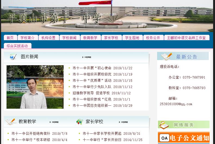Click the 办公室 phone number 0375-7667991

[194, 77]
